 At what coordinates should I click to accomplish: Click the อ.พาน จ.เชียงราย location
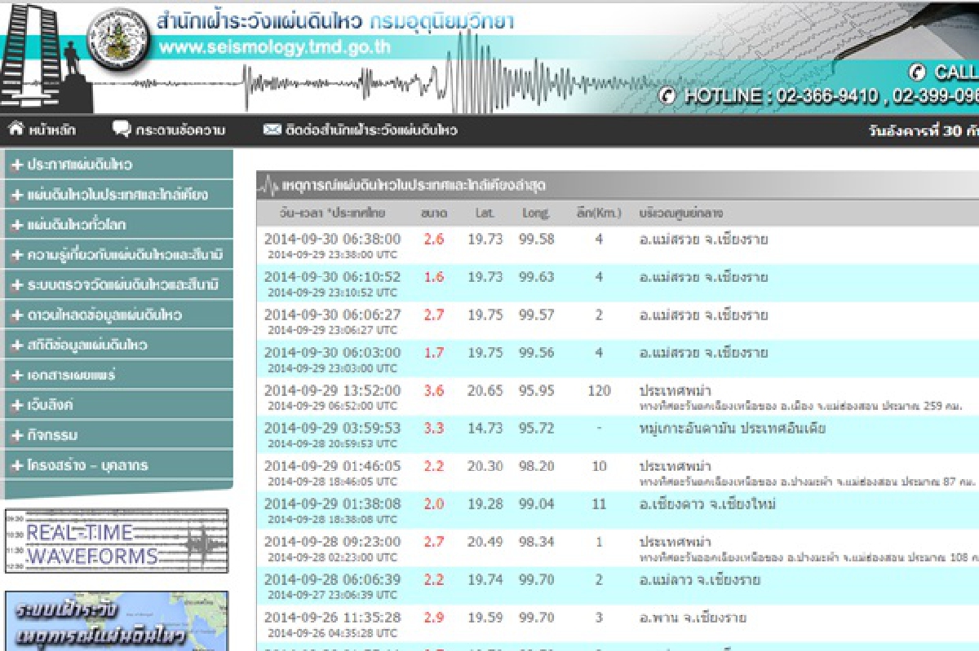tap(693, 618)
